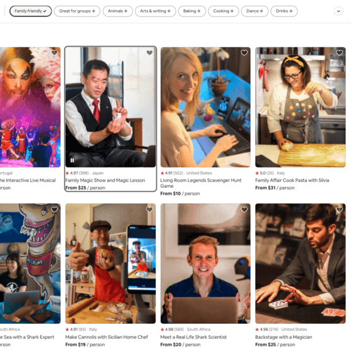Like the Meet a Real Life Shark Scientist card

click(x=245, y=209)
